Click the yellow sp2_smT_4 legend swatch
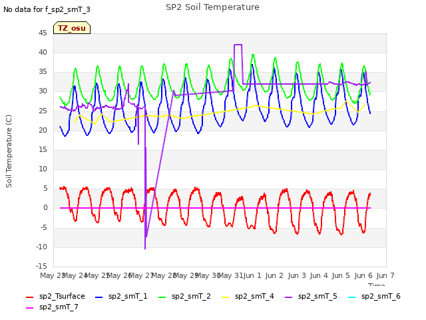The height and width of the screenshot is (320, 426). (226, 297)
